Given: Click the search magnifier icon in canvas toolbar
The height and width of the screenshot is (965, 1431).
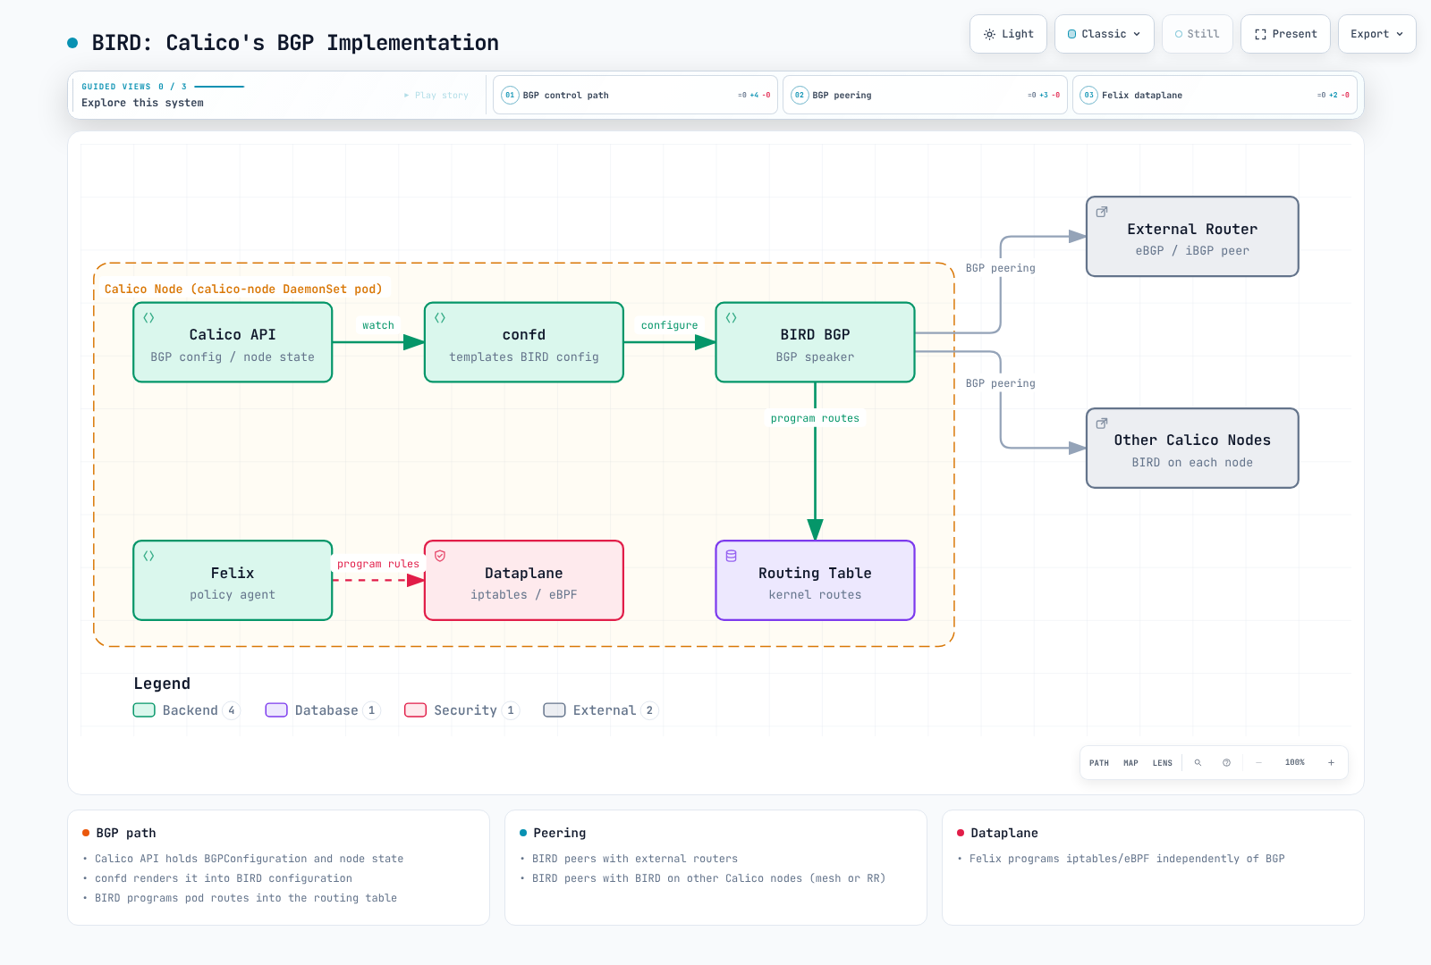Looking at the screenshot, I should click(1198, 763).
